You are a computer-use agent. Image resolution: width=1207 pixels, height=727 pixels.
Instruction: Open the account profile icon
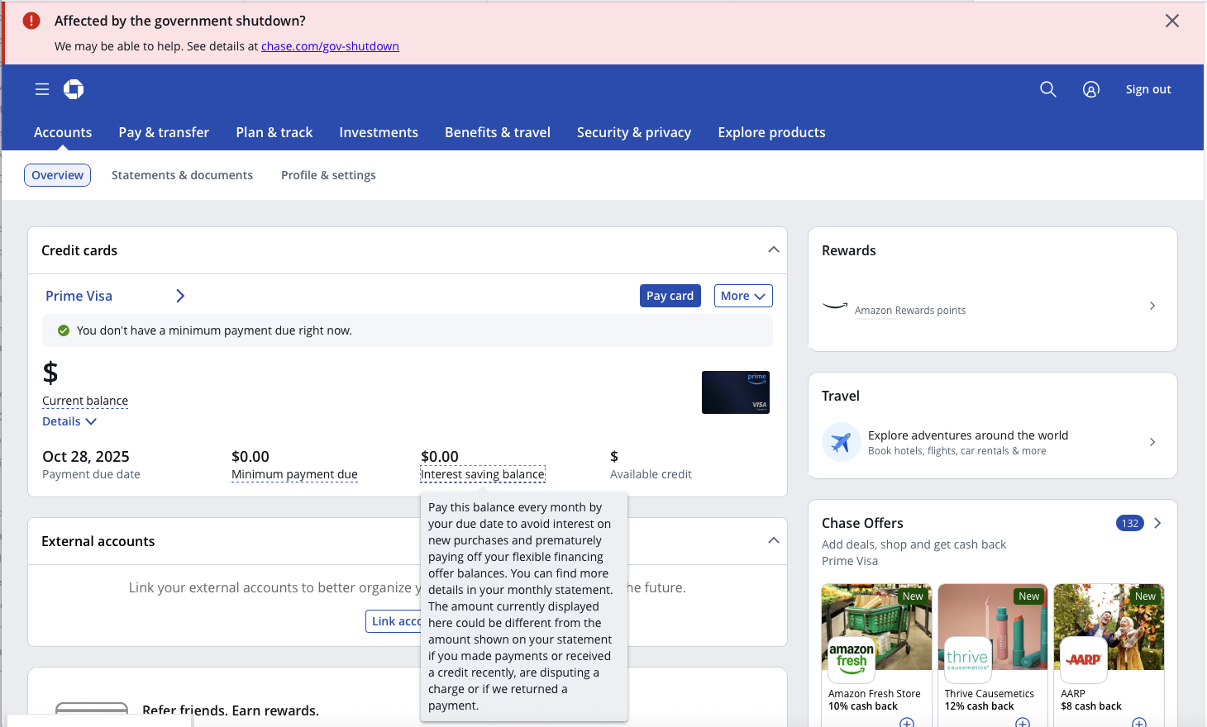pos(1090,89)
